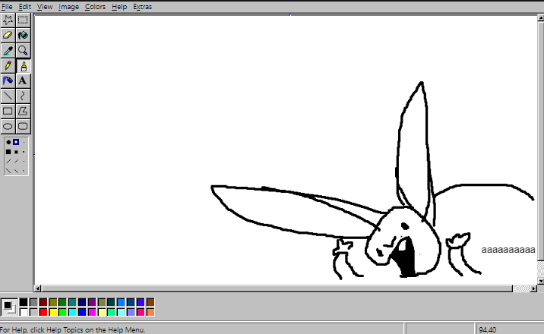
Task: Choose the large forward-slash brush shape
Action: pos(8,161)
